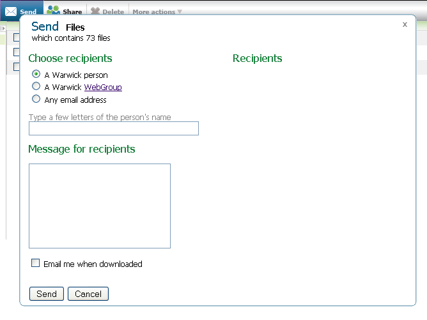The width and height of the screenshot is (427, 320).
Task: Expand the collapsed left side panel arrow
Action: click(3, 29)
